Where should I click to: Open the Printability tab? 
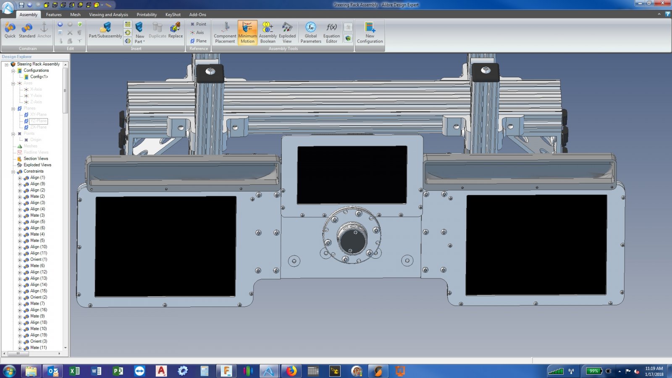147,15
